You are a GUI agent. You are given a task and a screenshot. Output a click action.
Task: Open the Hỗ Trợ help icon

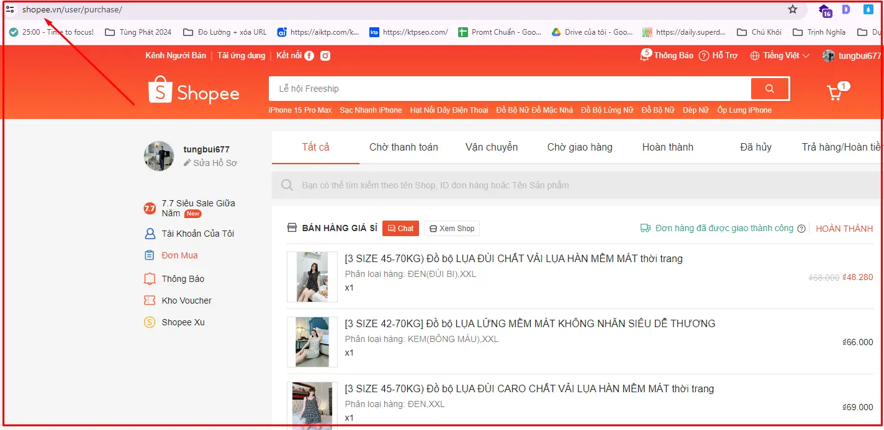pyautogui.click(x=704, y=56)
